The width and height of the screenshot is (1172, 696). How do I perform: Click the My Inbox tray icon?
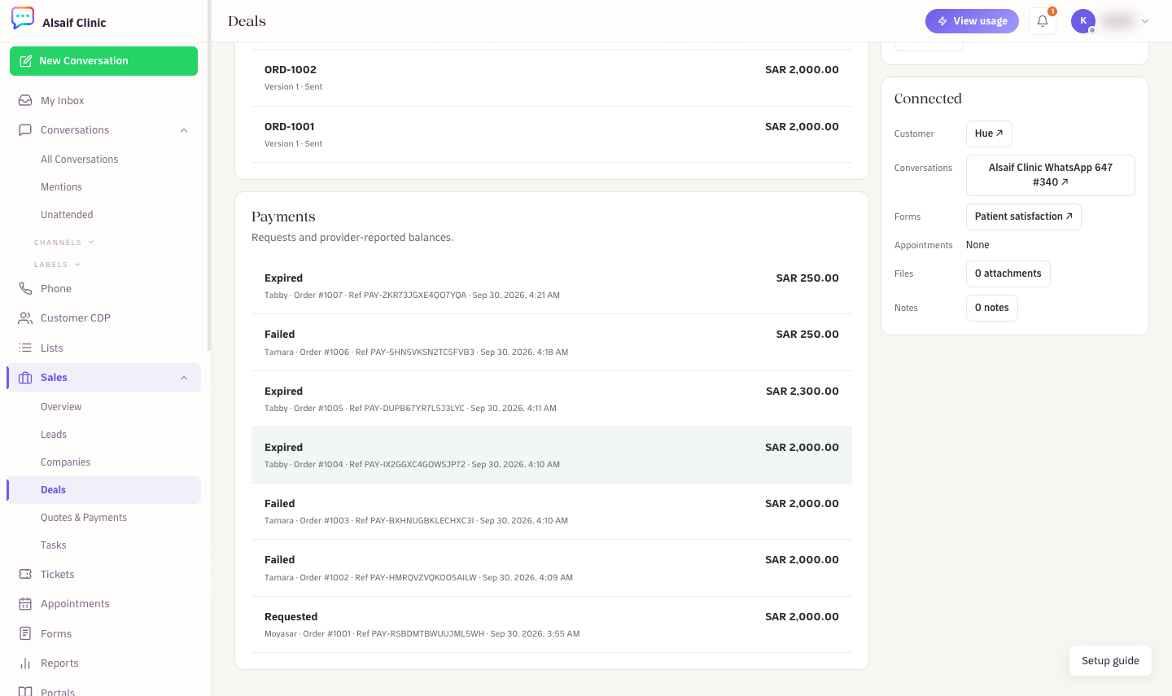tap(25, 101)
